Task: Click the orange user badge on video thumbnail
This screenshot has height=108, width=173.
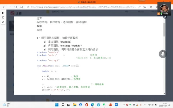Action: tap(159, 14)
